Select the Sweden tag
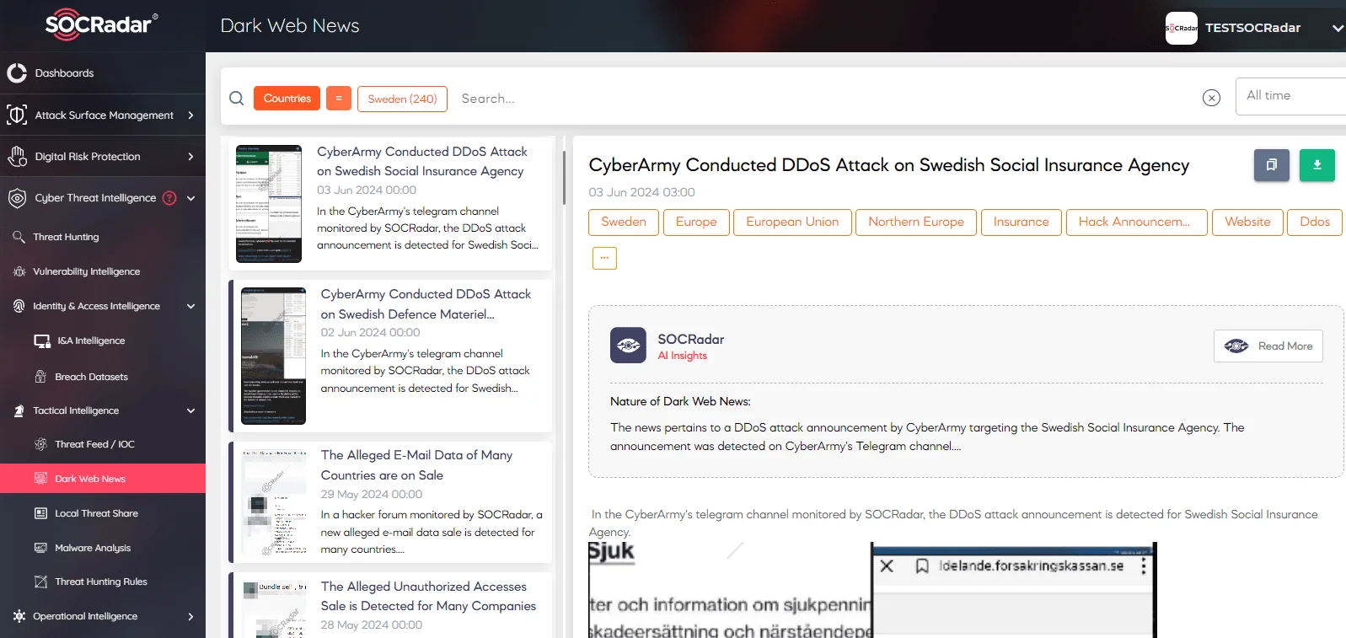 point(624,222)
